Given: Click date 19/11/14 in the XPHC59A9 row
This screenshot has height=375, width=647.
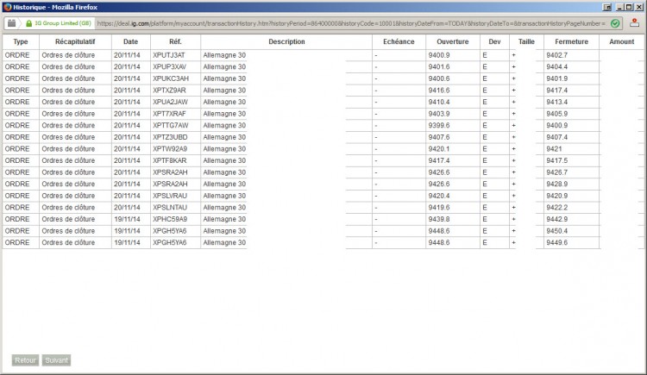Looking at the screenshot, I should [127, 219].
